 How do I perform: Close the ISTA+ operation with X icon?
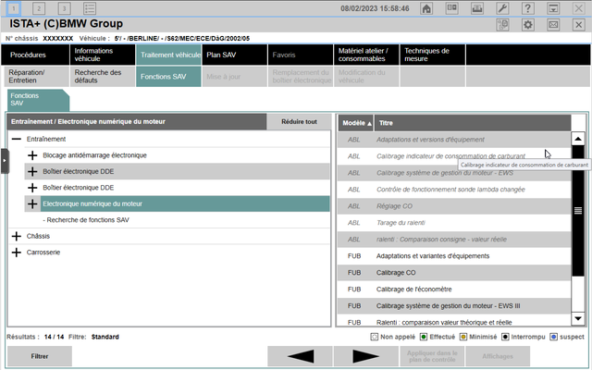coord(578,25)
